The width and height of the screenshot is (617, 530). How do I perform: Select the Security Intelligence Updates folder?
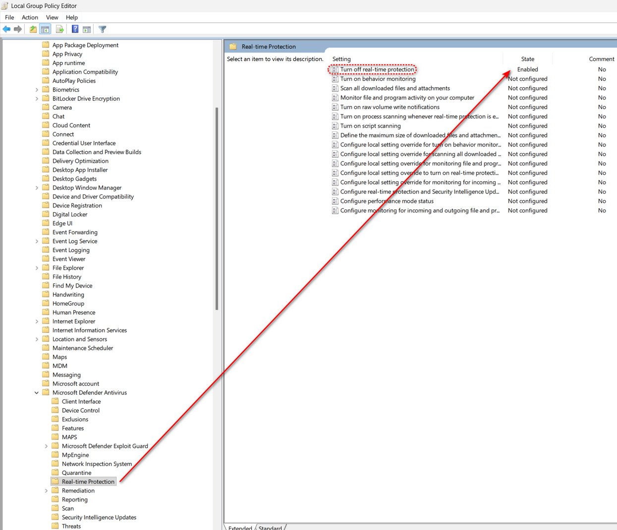point(99,517)
